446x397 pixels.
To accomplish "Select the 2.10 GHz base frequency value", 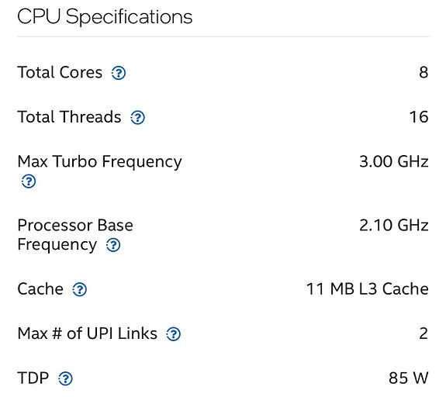I will tap(394, 225).
